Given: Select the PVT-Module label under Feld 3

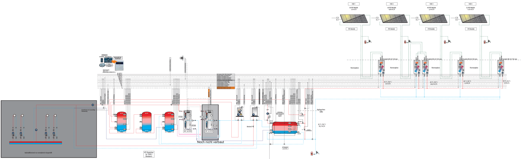Looking at the screenshot, I should click(x=431, y=29).
